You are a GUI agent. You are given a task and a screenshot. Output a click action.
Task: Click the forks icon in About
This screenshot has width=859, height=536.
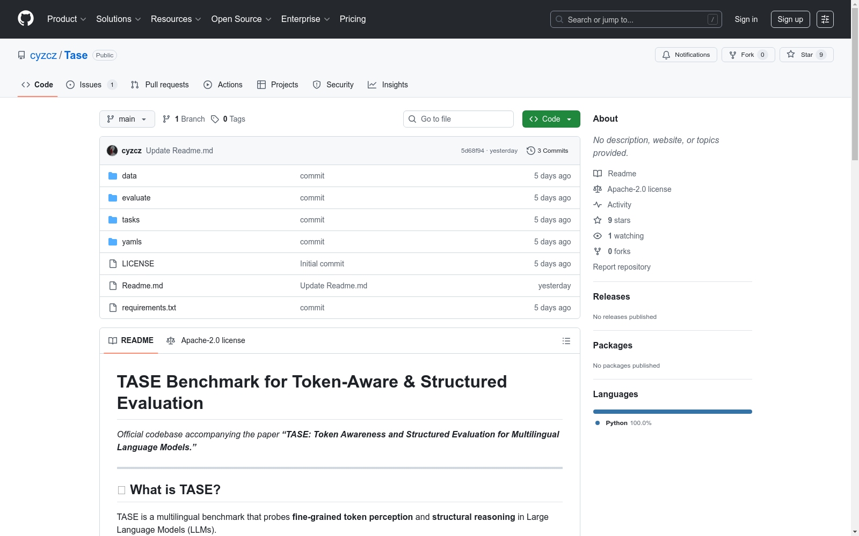598,251
